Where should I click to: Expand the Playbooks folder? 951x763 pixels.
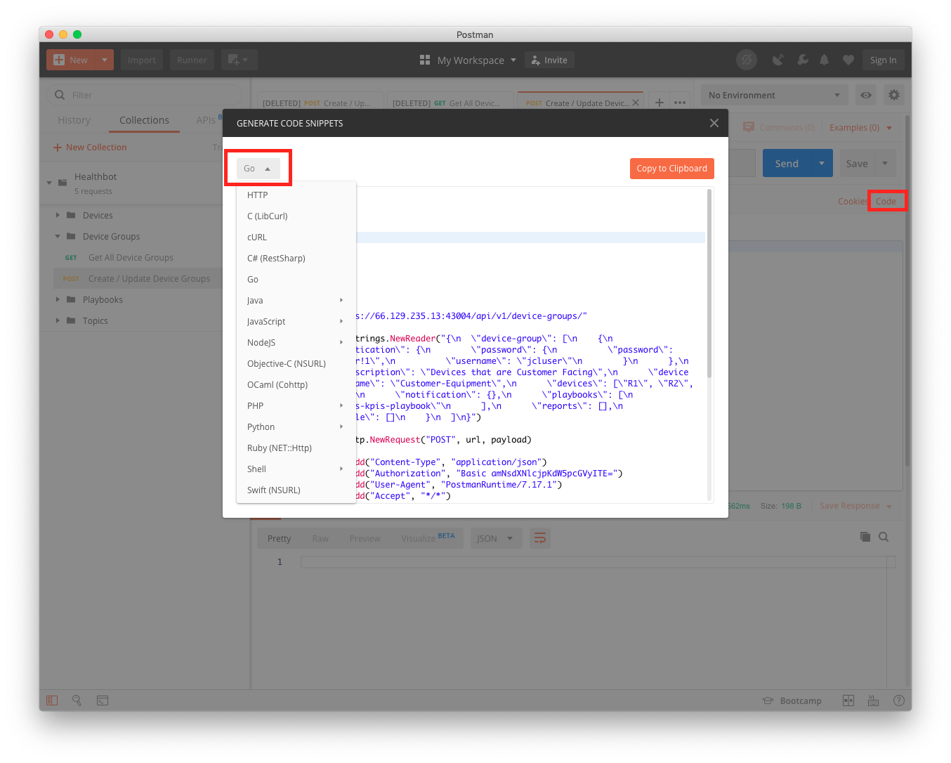pos(58,300)
